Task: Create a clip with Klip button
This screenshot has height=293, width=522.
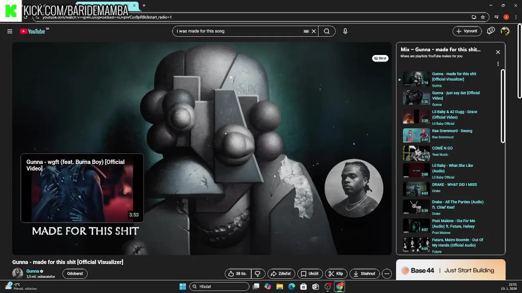Action: tap(336, 274)
